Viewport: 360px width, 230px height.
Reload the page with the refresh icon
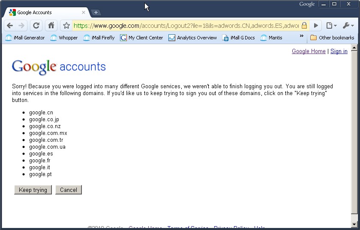pos(36,25)
